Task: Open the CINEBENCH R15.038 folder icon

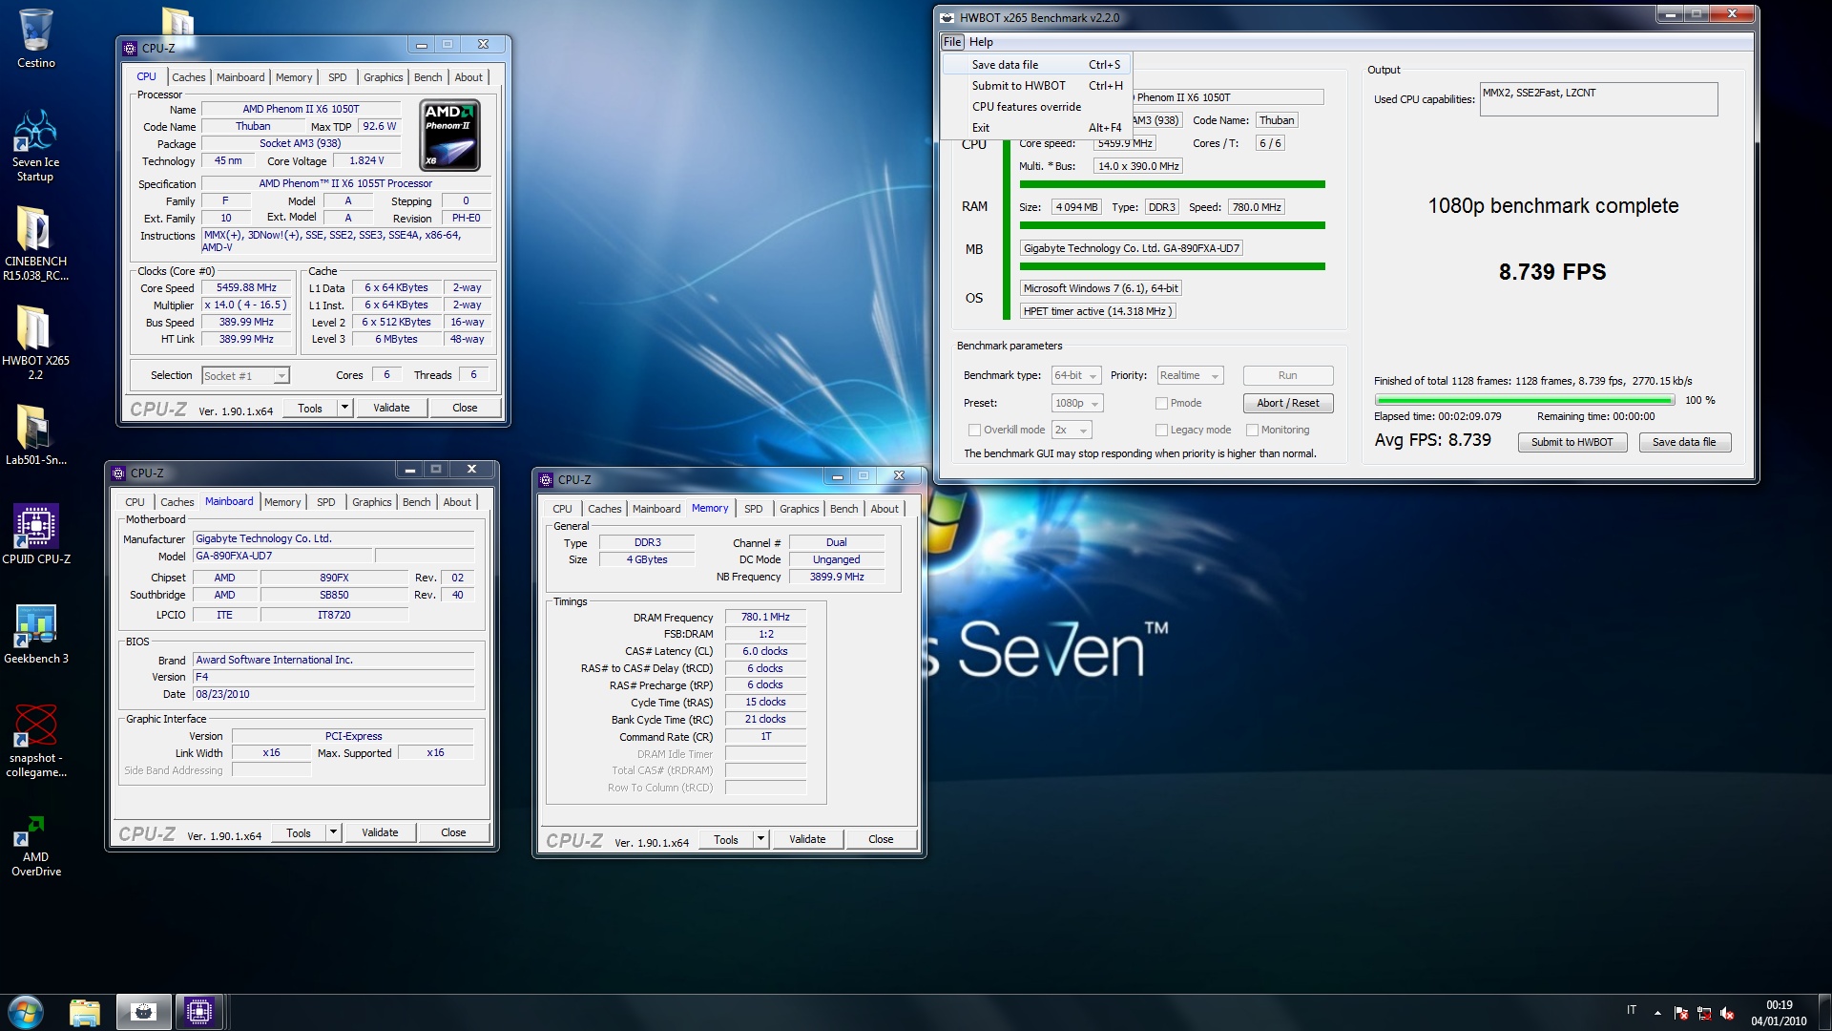Action: (35, 242)
